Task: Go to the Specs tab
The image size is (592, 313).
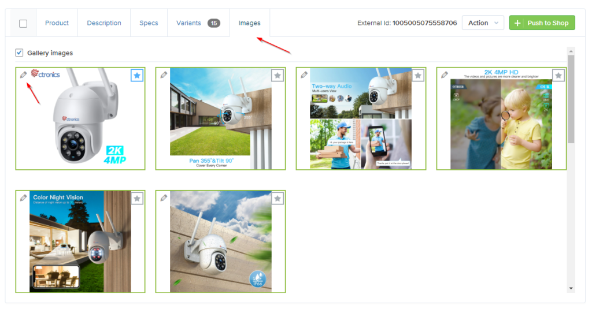Action: [x=149, y=23]
